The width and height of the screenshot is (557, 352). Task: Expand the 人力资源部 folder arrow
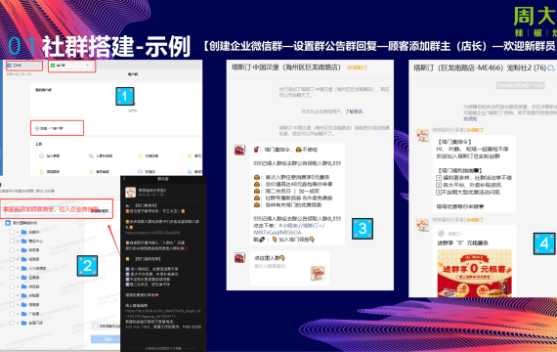(x=18, y=269)
